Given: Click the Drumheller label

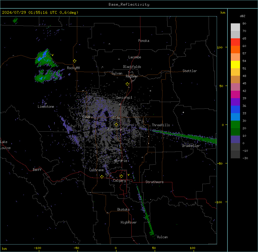Looking at the screenshot, I should coord(191,146).
